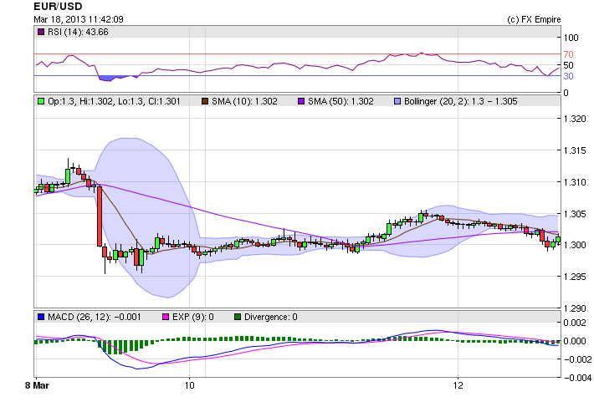Click the 10 date axis label
The image size is (594, 407).
pyautogui.click(x=189, y=385)
